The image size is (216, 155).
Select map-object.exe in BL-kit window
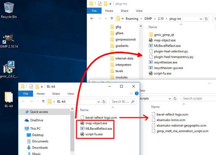pyautogui.click(x=94, y=123)
